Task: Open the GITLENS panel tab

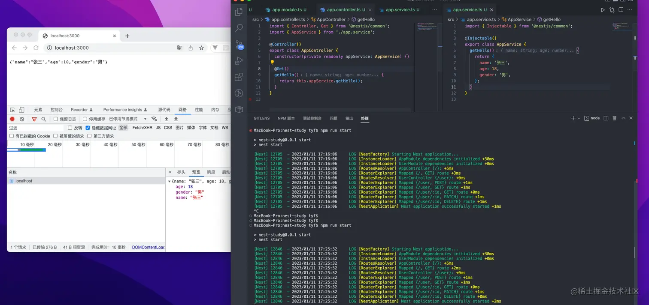Action: point(261,118)
